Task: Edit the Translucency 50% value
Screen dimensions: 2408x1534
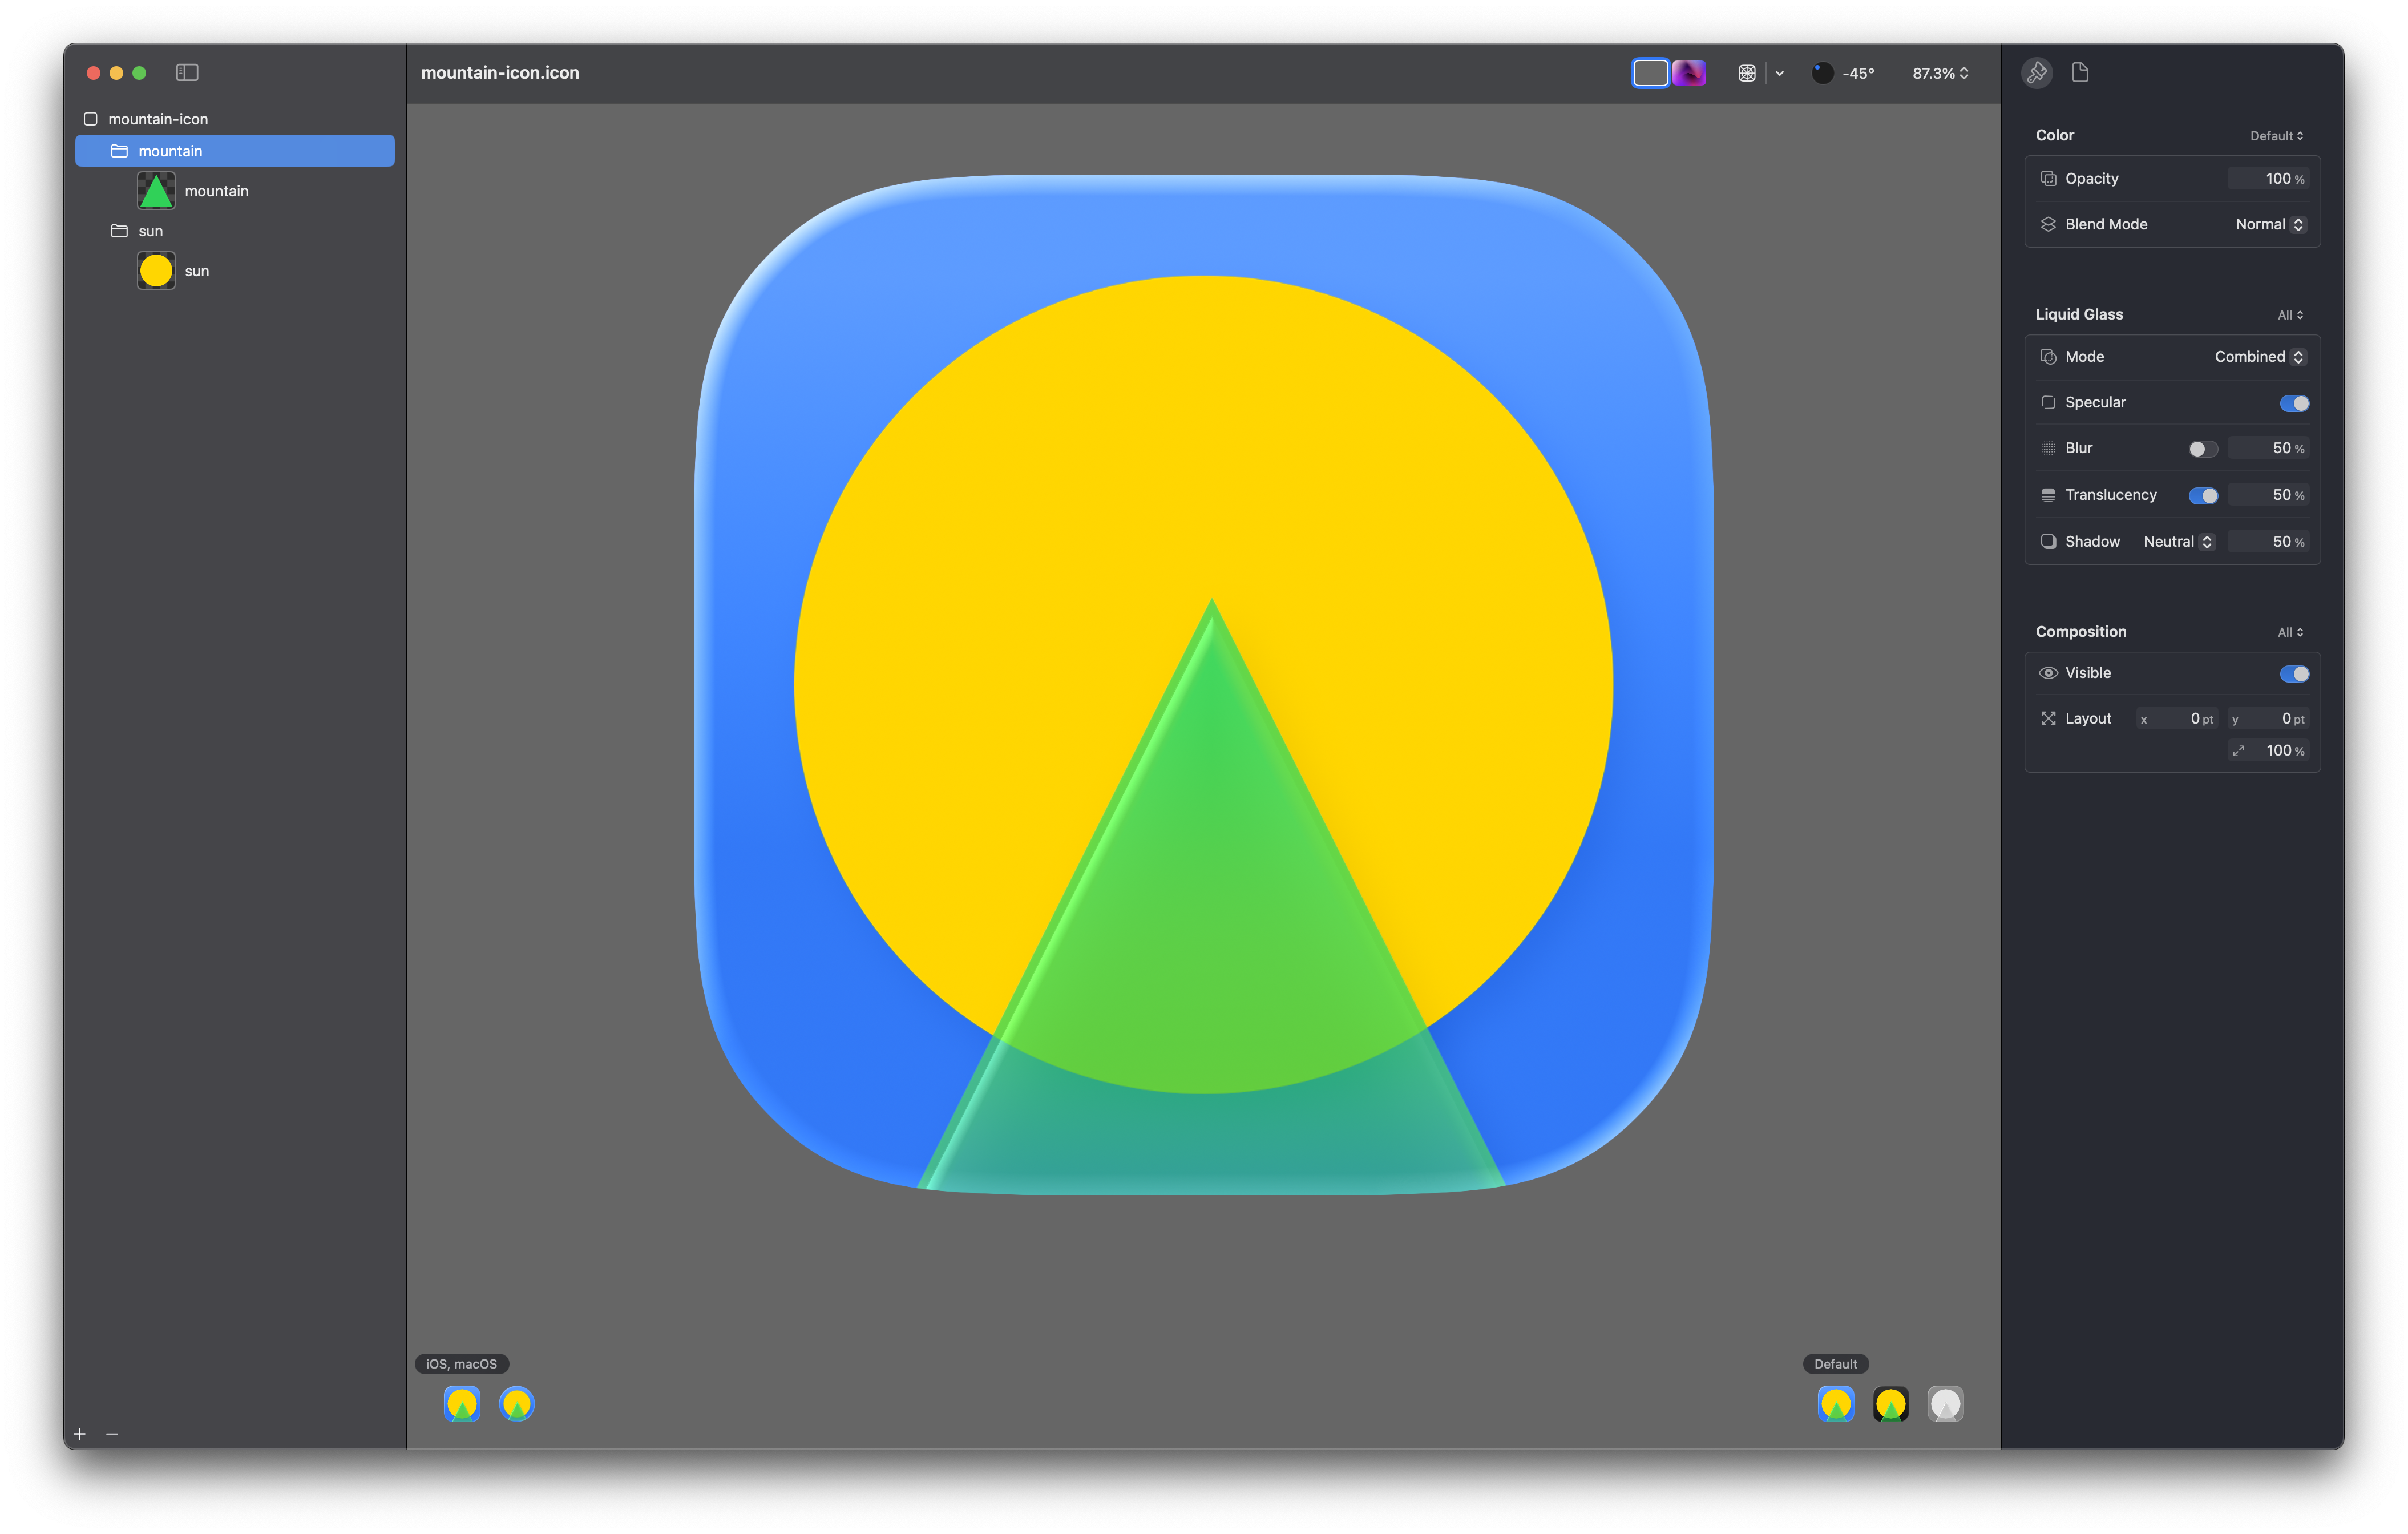Action: (x=2268, y=495)
